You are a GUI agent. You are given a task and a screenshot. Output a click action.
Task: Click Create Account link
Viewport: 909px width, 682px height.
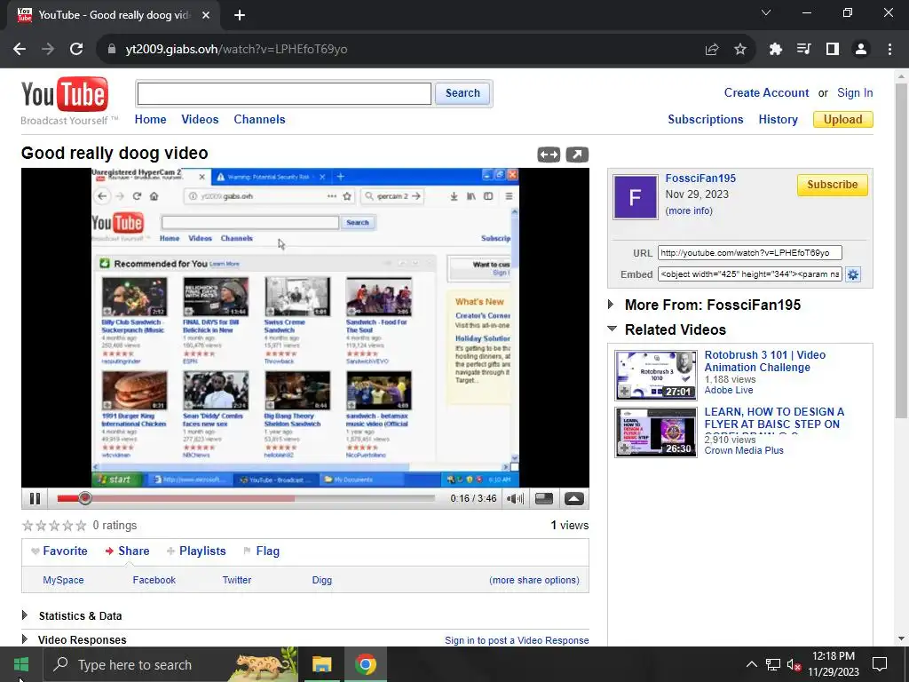pyautogui.click(x=766, y=92)
